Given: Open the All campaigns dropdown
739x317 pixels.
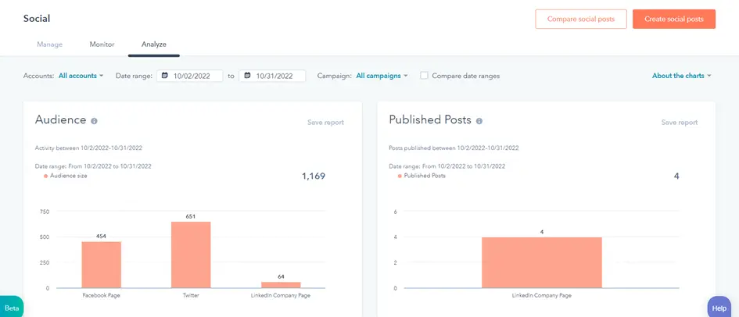Looking at the screenshot, I should [382, 76].
